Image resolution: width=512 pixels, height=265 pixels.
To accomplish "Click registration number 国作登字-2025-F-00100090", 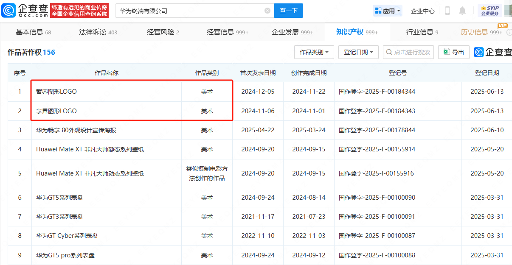I will point(377,198).
